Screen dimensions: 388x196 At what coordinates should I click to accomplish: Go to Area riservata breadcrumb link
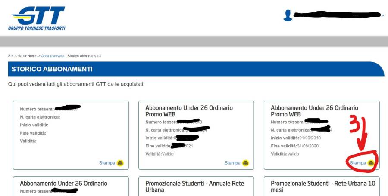(x=53, y=56)
